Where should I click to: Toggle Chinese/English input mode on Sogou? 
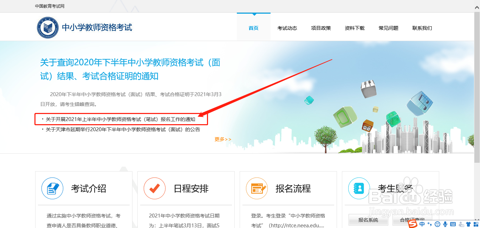pos(422,224)
